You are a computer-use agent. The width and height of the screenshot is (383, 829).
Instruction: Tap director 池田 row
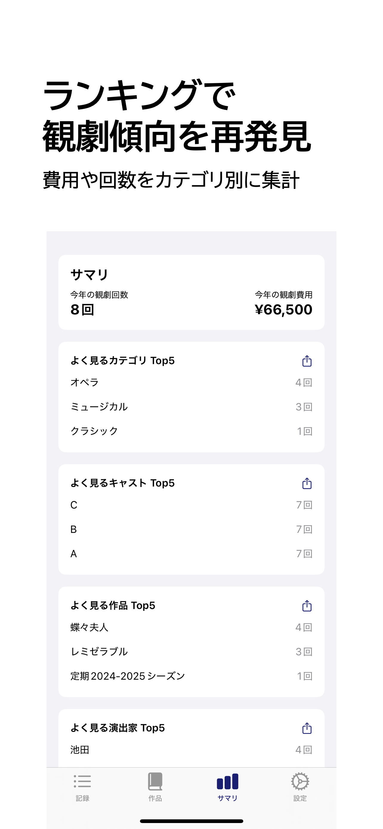tap(191, 750)
